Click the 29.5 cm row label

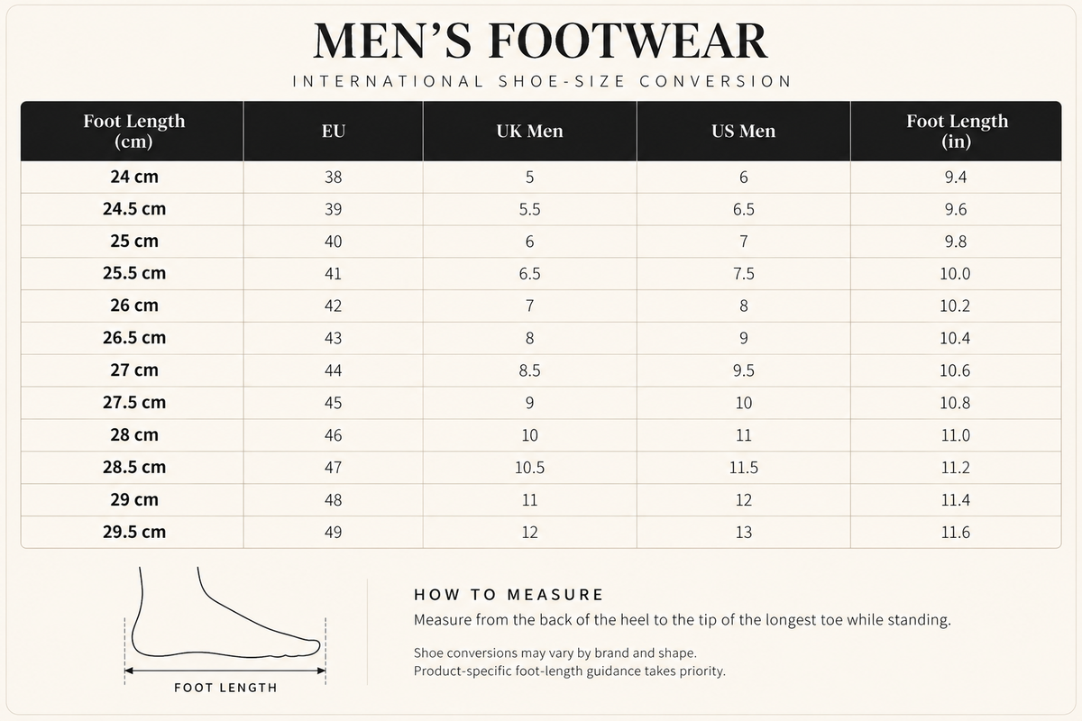point(133,532)
